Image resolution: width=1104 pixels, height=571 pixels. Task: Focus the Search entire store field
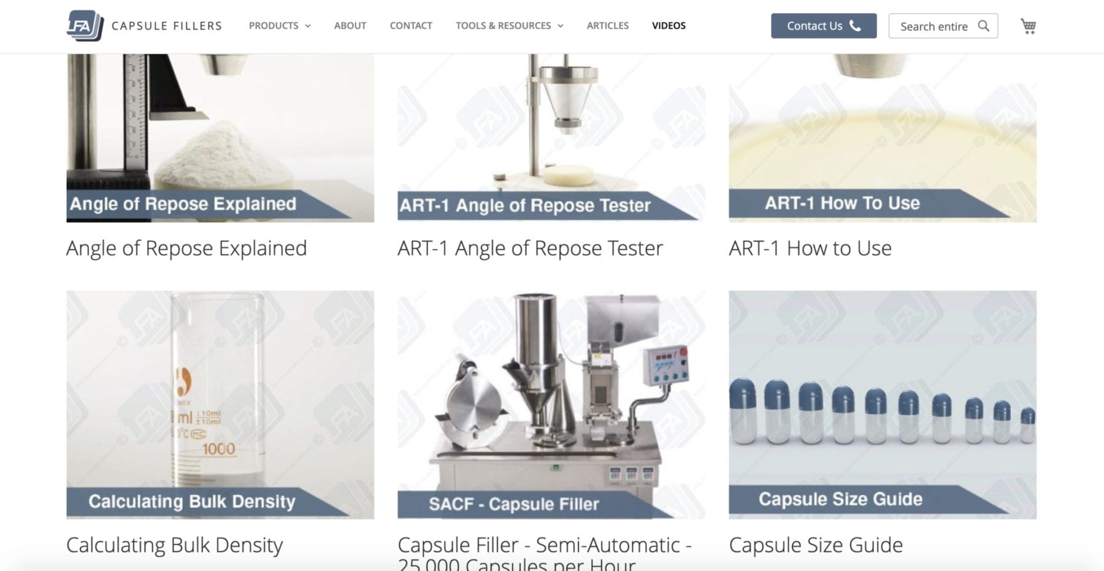point(943,26)
